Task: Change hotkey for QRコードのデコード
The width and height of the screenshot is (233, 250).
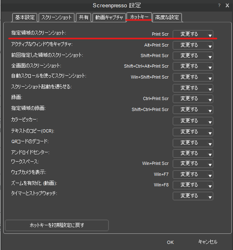Action: [x=193, y=143]
